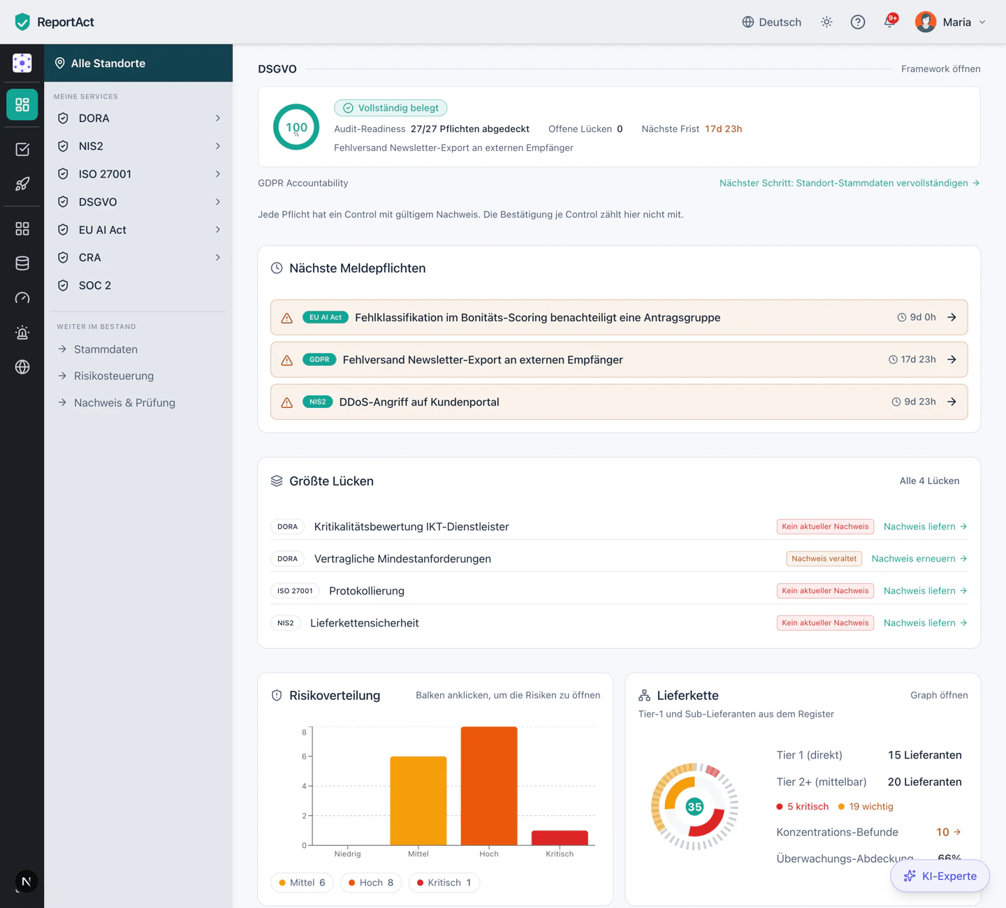Click Nachweis erneuern for Vertragliche Mindestanforderungen
This screenshot has height=908, width=1006.
919,559
